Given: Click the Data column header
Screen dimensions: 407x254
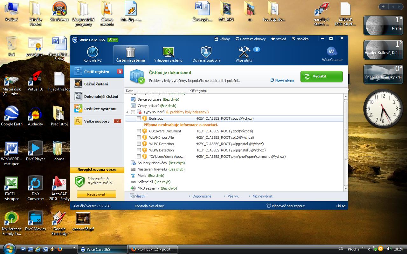Looking at the screenshot, I should (x=156, y=91).
